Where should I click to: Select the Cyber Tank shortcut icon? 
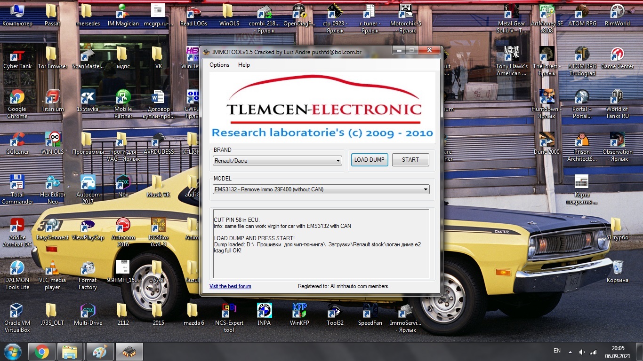pyautogui.click(x=17, y=58)
